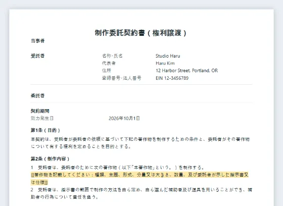Click the 登録番号･法人番号 label

click(x=122, y=78)
